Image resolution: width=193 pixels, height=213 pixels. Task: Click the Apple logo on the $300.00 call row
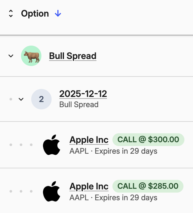[52, 145]
